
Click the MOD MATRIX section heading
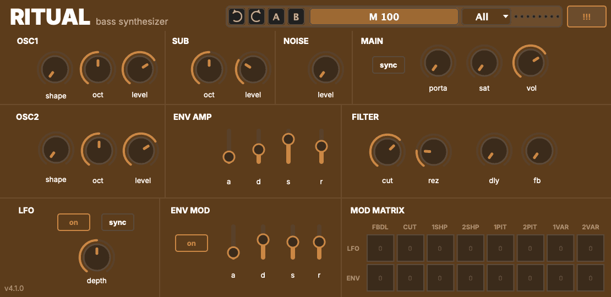point(377,211)
